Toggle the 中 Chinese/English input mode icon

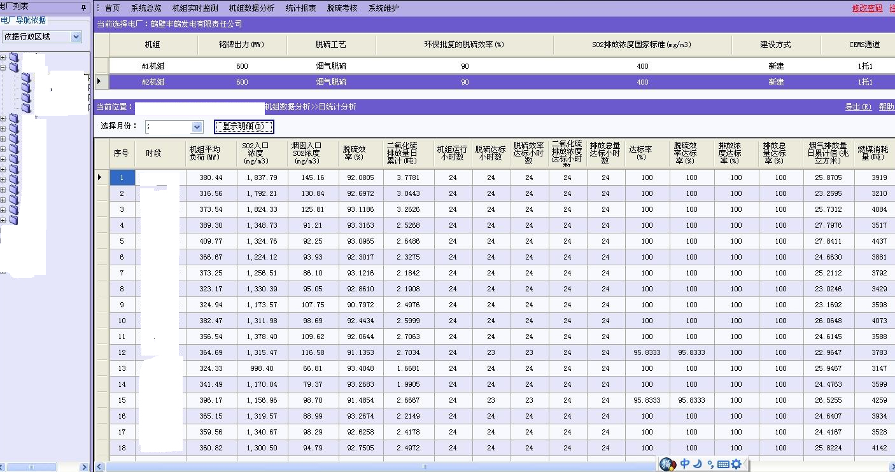[x=685, y=464]
